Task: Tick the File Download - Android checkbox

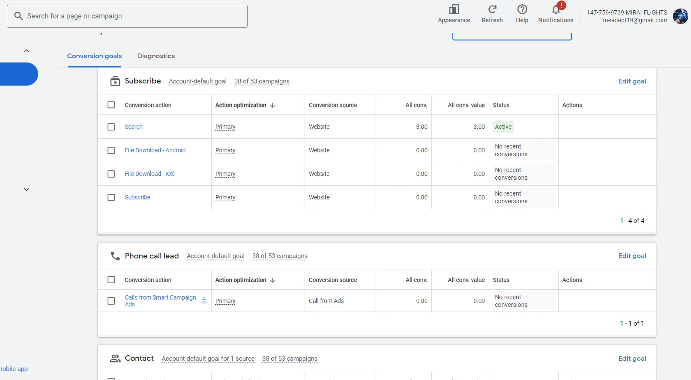Action: click(x=111, y=150)
